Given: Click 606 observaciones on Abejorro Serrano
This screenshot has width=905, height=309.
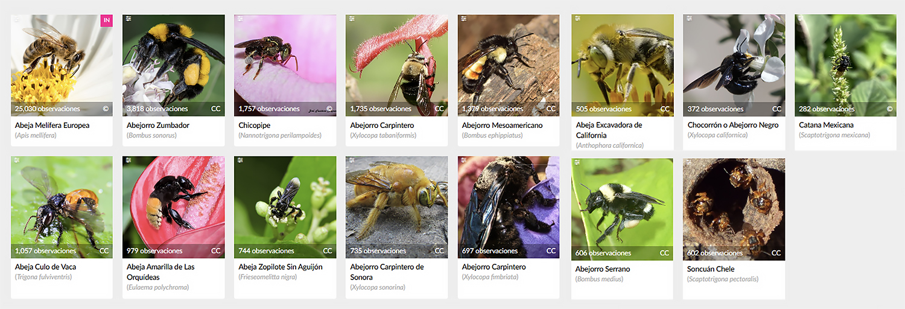Looking at the screenshot, I should [603, 253].
